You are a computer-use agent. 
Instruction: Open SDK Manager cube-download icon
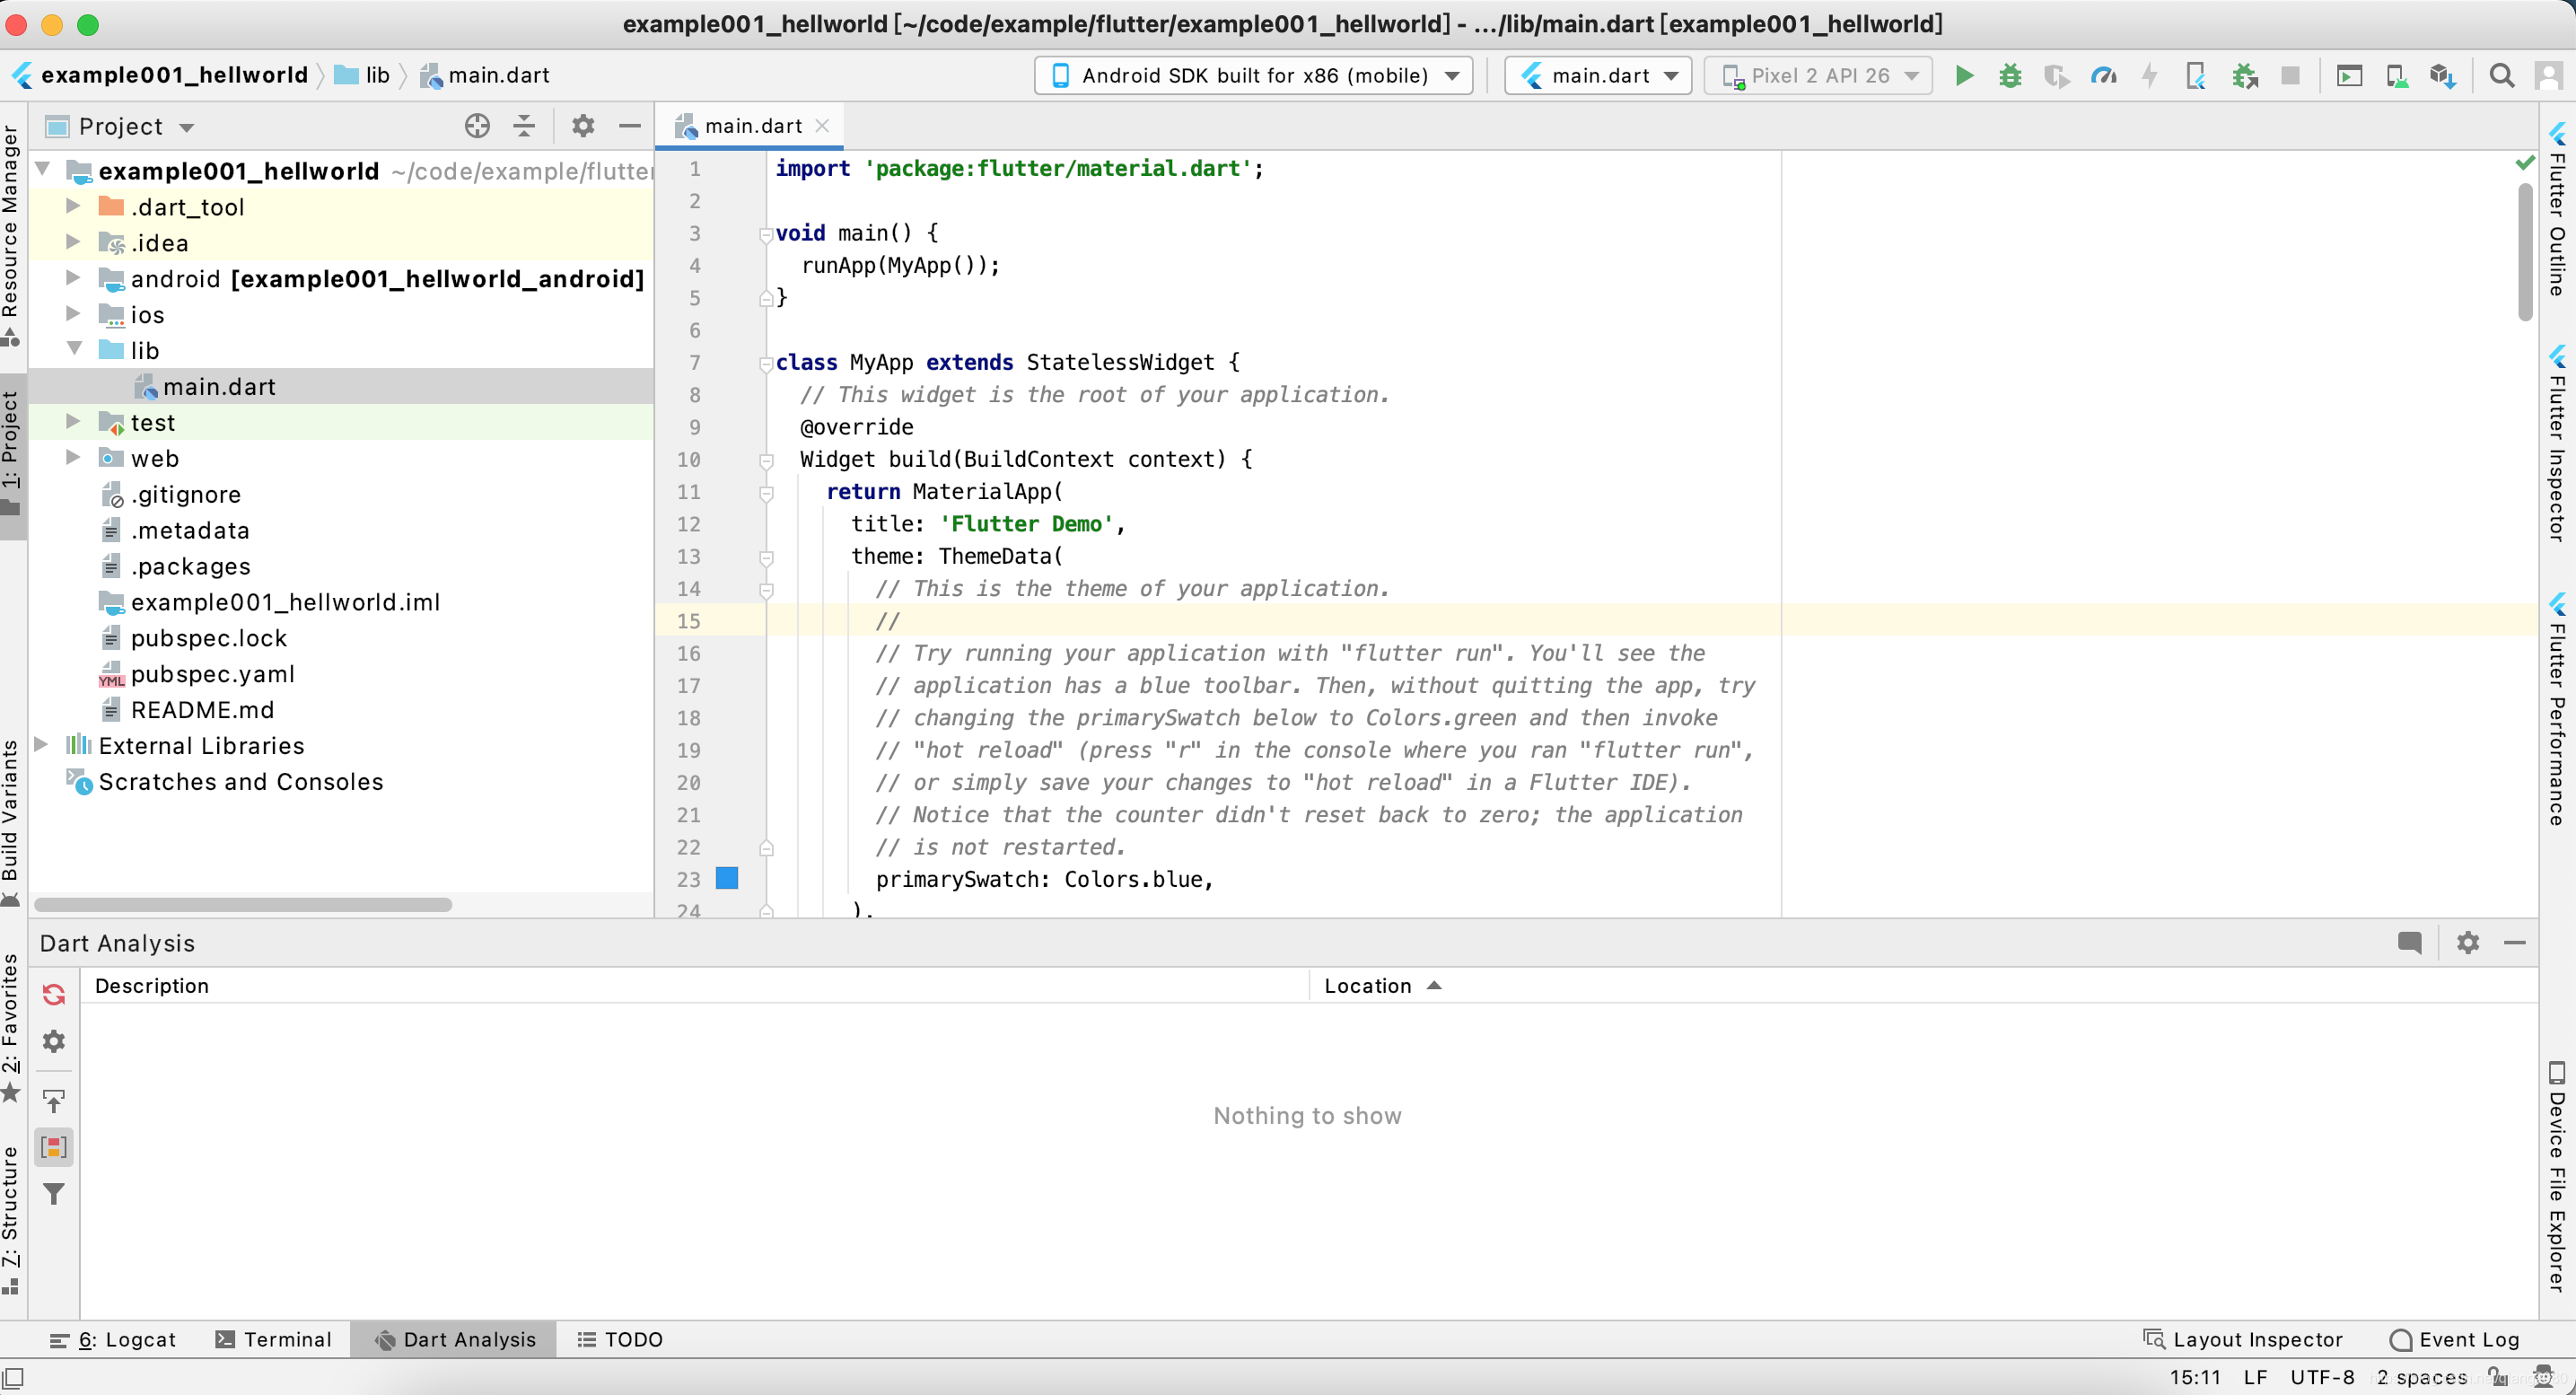[2442, 76]
